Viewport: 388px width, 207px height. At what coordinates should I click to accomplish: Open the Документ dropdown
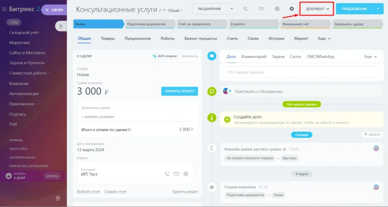317,9
